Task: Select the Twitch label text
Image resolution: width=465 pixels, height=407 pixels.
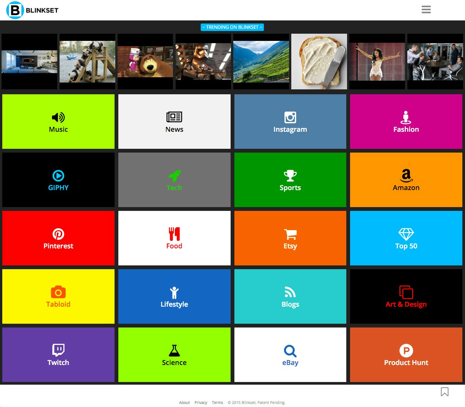Action: click(58, 362)
